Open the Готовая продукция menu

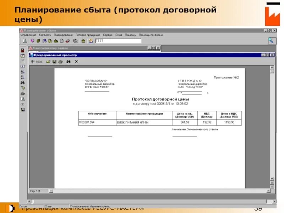click(88, 35)
